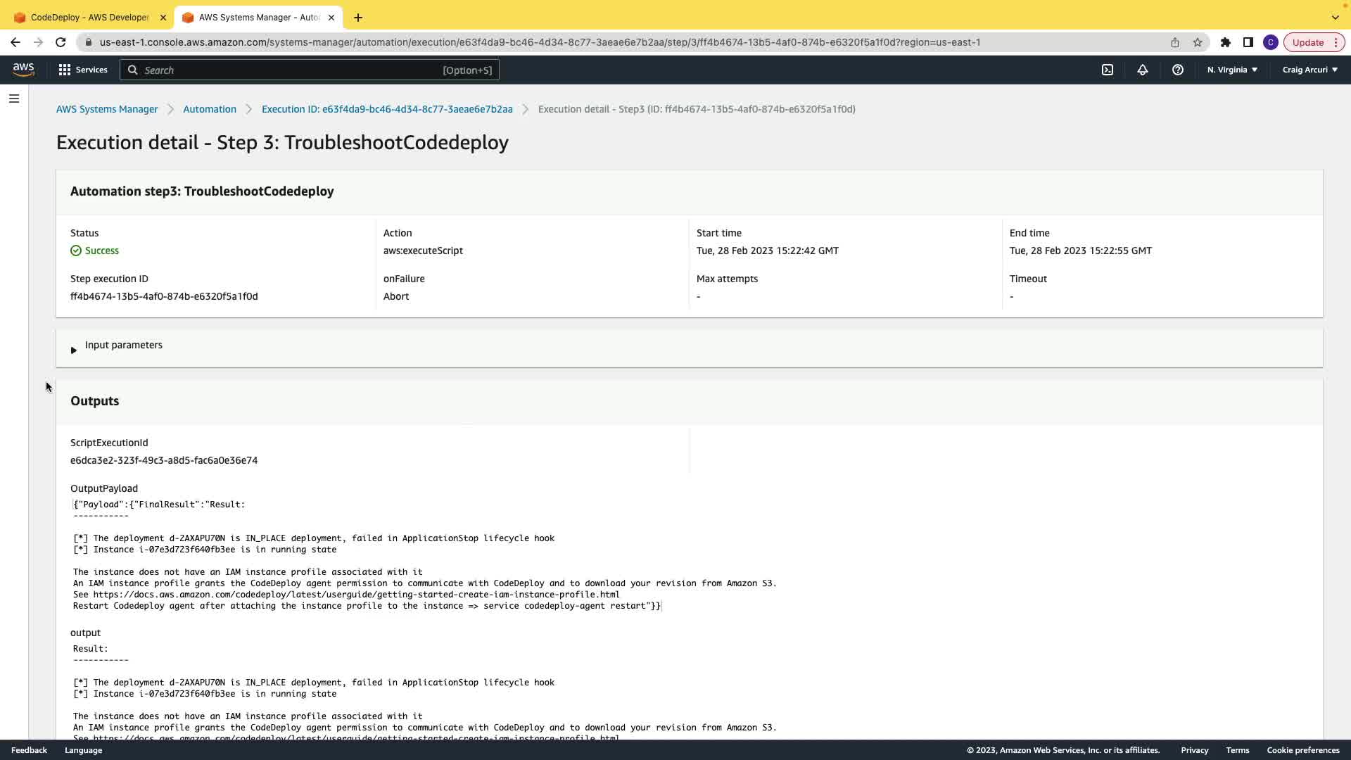This screenshot has width=1351, height=760.
Task: Click the Chrome Update button
Action: 1308,42
